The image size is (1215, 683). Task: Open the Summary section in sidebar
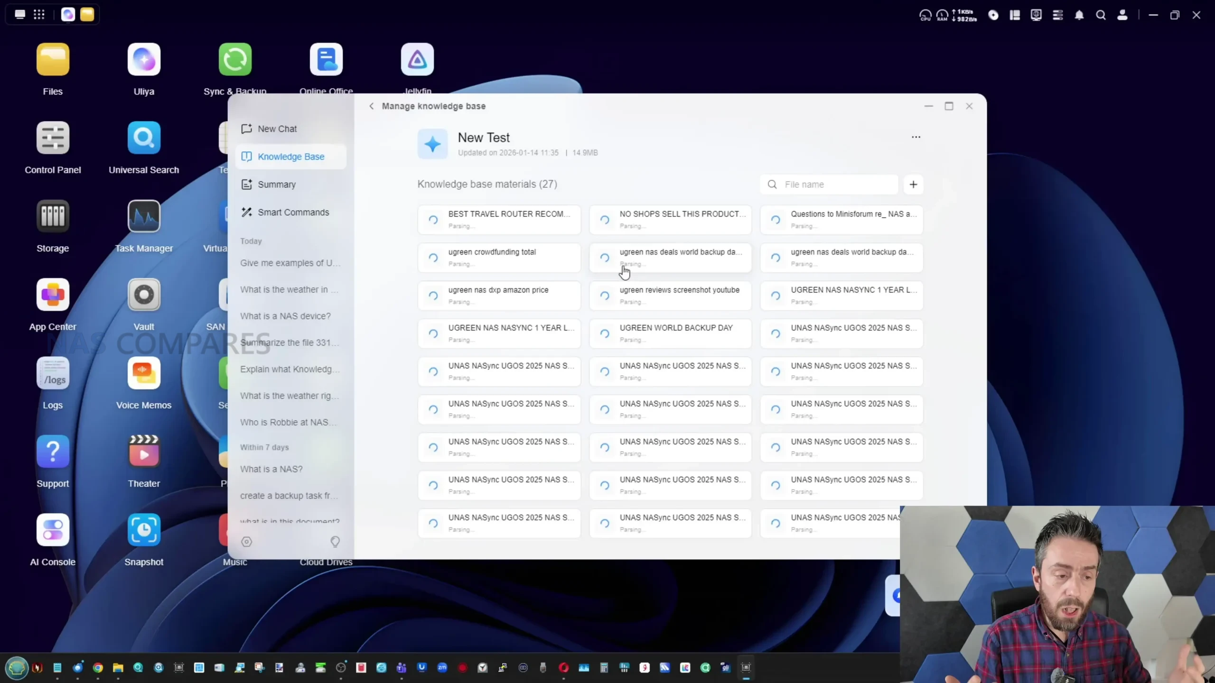[x=276, y=185]
